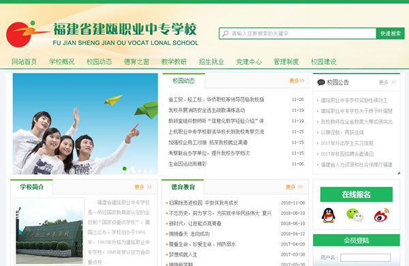Open 网站首页 in navigation bar
Screen dimensions: 409x266
coord(25,62)
